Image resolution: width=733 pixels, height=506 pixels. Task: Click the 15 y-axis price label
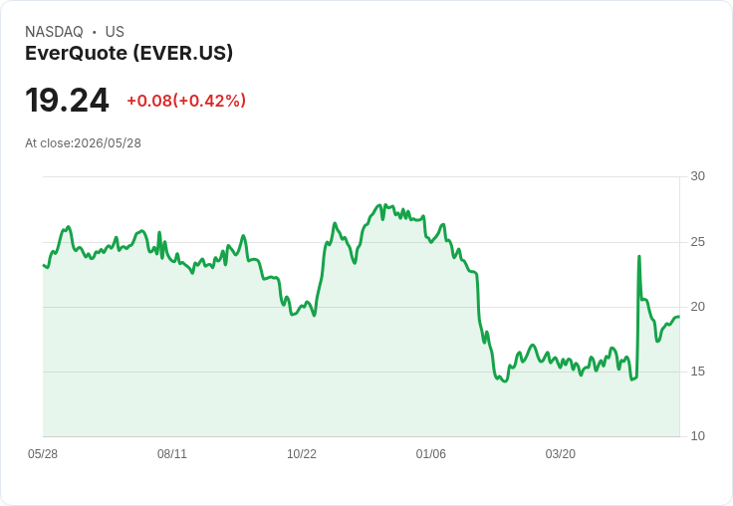697,372
